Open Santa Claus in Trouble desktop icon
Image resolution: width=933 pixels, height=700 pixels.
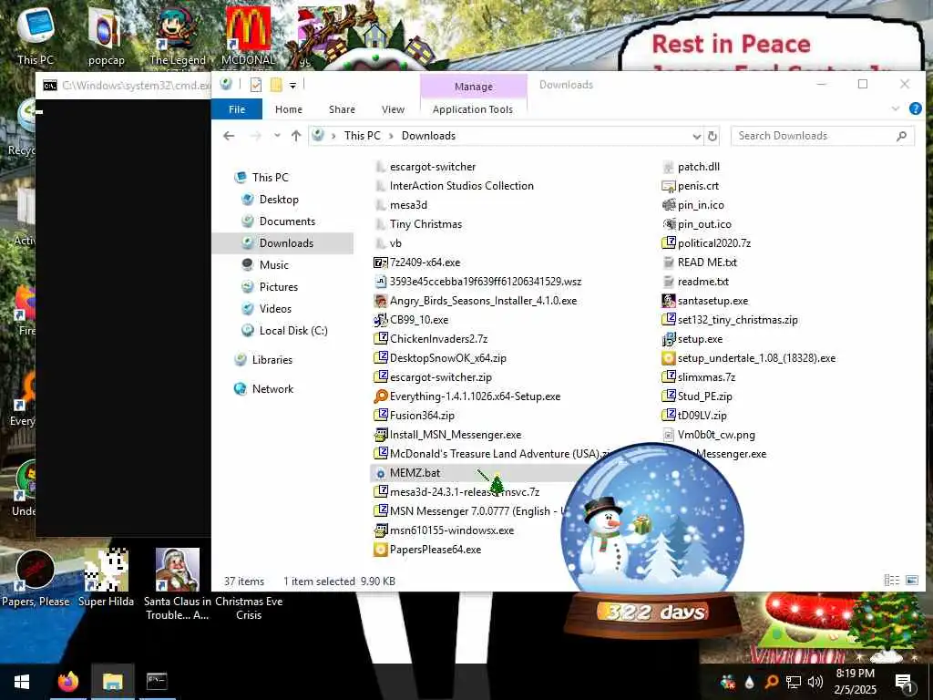pyautogui.click(x=178, y=583)
